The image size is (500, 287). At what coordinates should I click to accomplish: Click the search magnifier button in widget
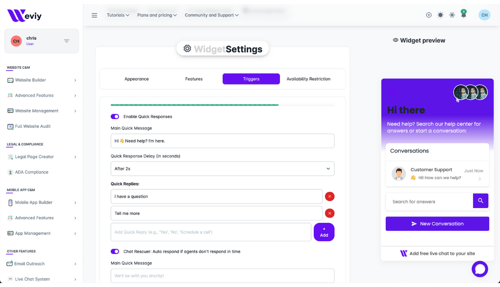click(480, 201)
